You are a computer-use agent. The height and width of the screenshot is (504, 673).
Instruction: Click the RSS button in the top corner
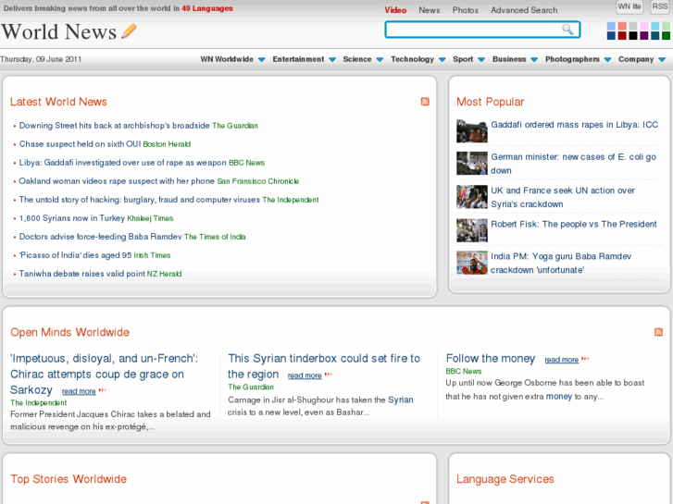click(660, 6)
